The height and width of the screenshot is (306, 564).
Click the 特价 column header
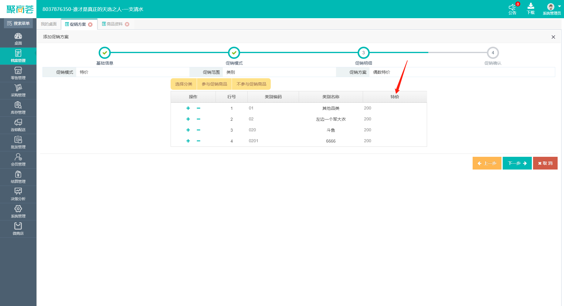[395, 97]
